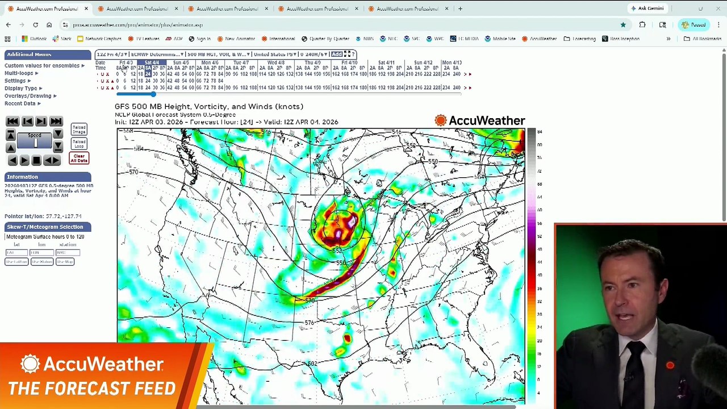Click the station input field in Skew-T section

coord(68,252)
